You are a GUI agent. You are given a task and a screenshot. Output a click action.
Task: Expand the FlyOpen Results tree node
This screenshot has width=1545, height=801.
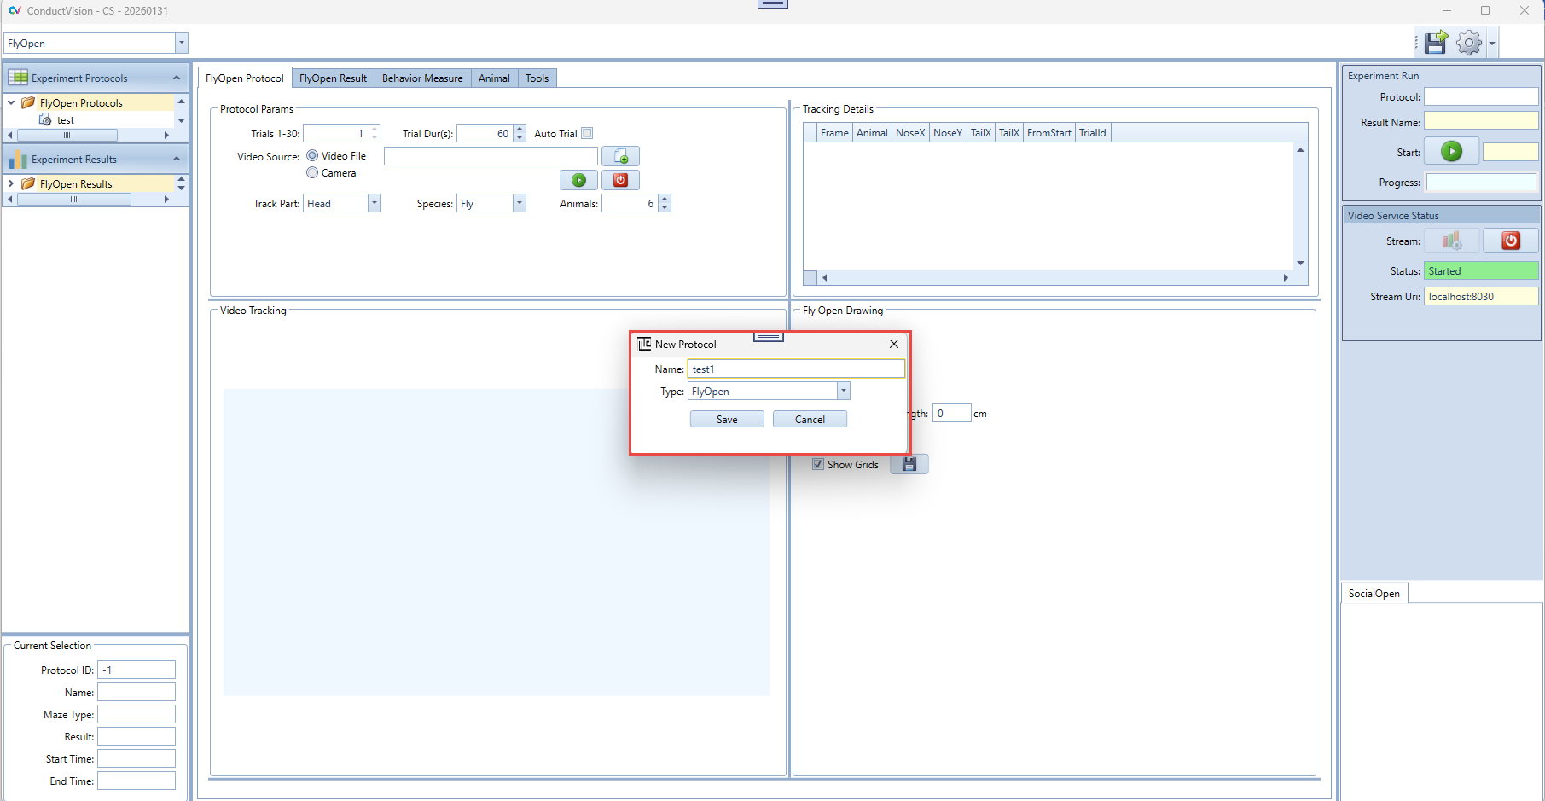pyautogui.click(x=11, y=184)
